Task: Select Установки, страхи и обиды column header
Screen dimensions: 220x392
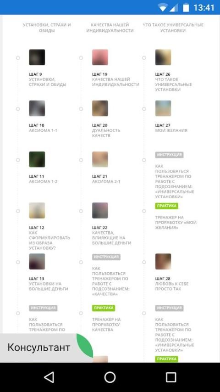Action: click(47, 28)
